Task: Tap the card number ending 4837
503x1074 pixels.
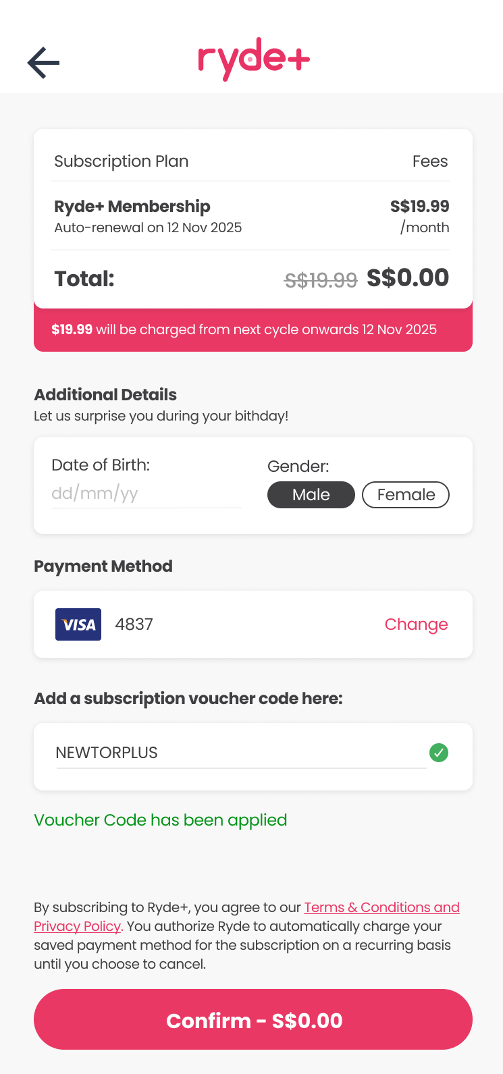Action: tap(134, 624)
